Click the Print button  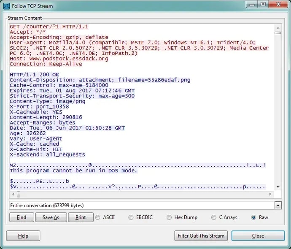[x=81, y=217]
